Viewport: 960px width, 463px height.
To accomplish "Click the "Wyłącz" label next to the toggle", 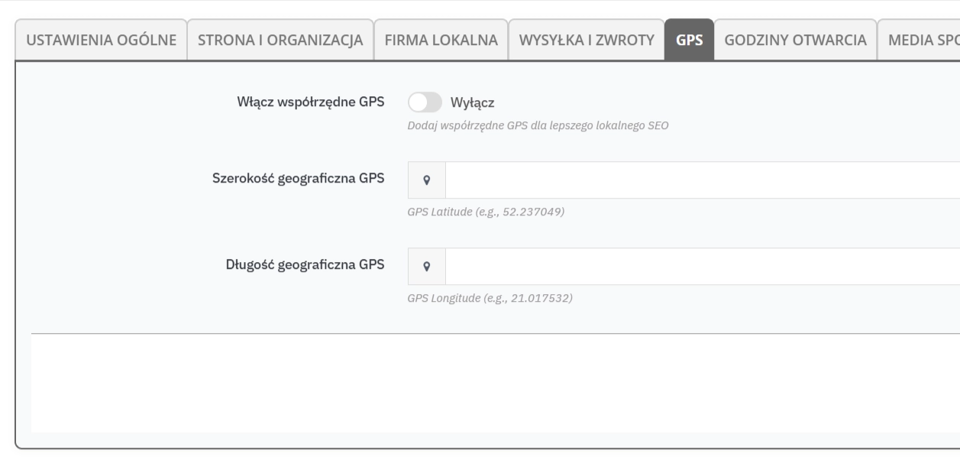I will [478, 102].
